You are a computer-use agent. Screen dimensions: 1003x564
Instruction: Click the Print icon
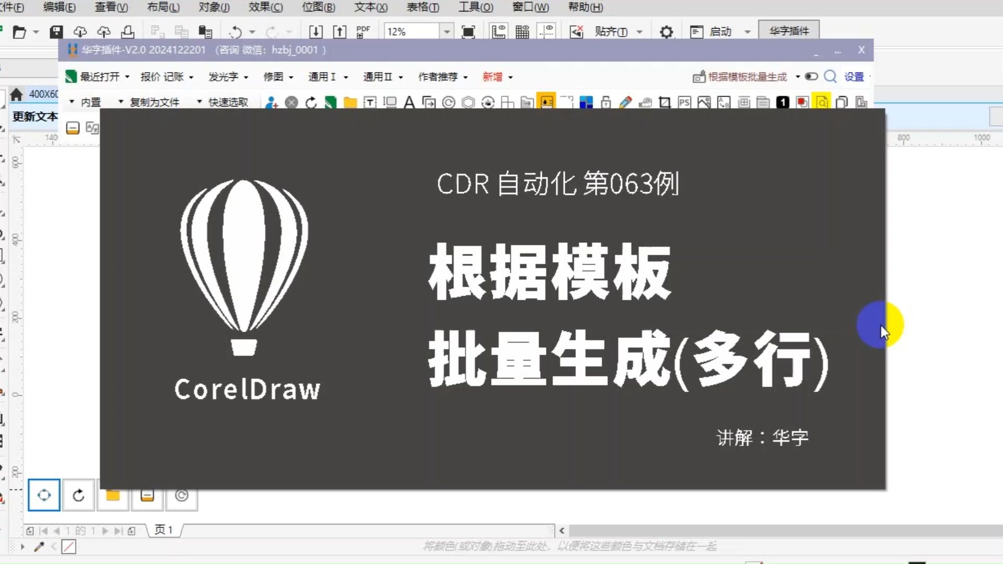click(x=127, y=32)
